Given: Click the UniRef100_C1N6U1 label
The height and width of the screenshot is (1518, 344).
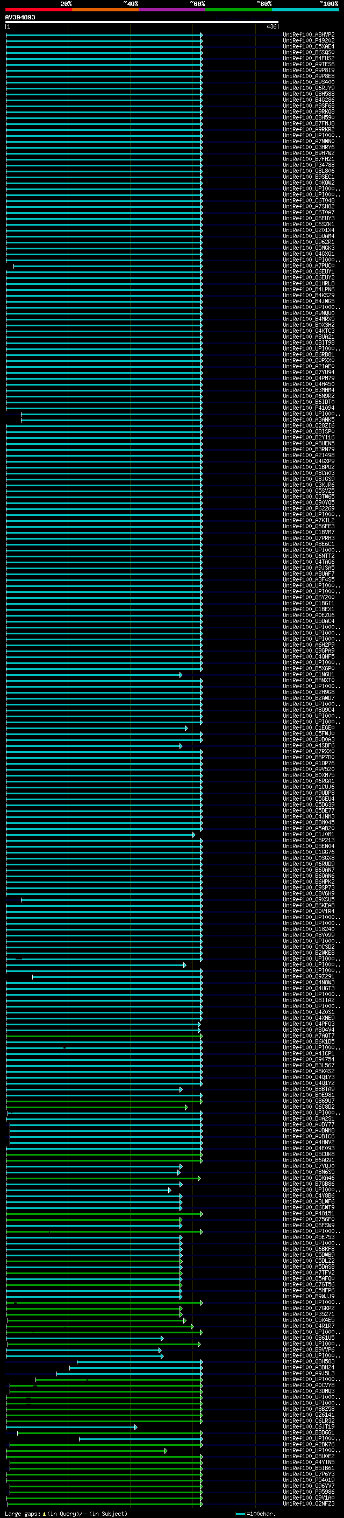Looking at the screenshot, I should click(309, 675).
